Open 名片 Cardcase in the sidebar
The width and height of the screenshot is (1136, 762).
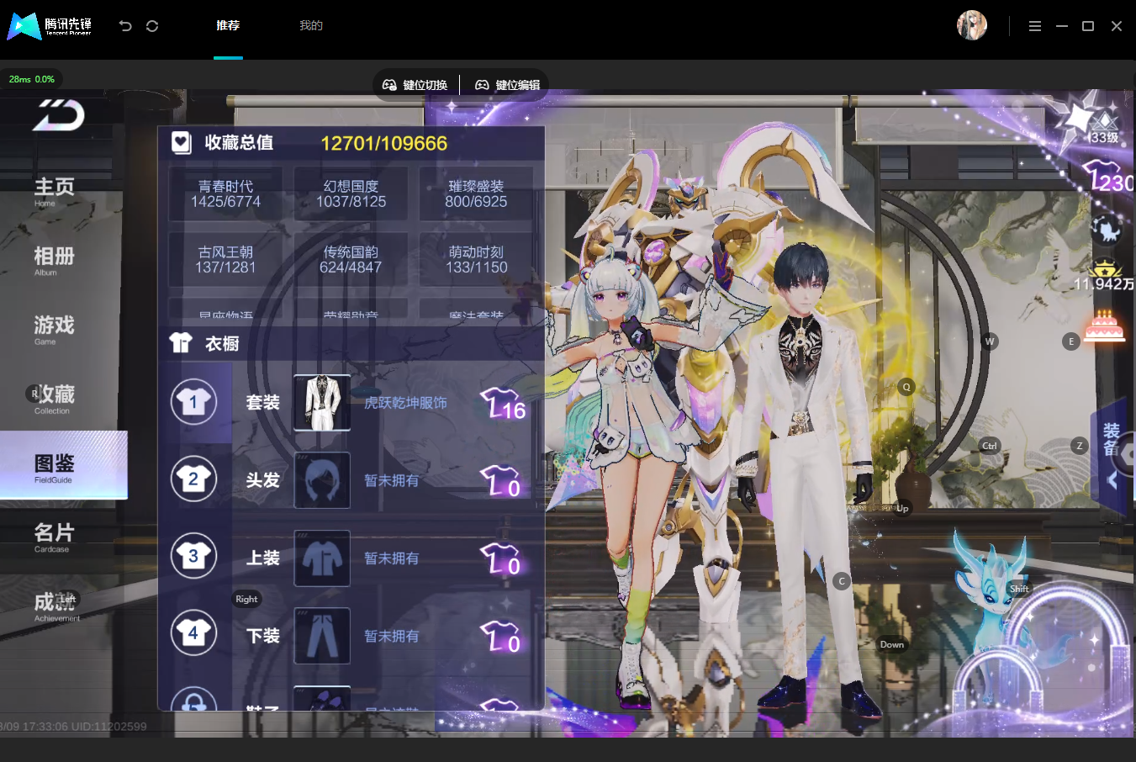54,537
